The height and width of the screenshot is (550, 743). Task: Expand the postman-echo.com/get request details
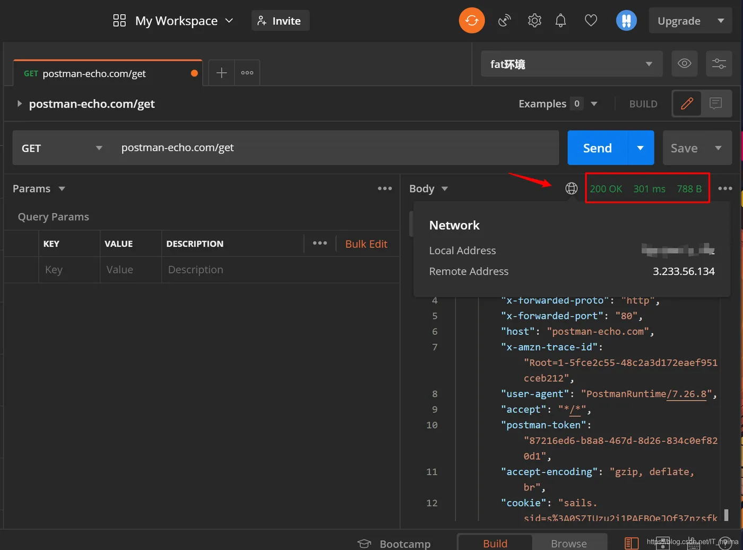(x=20, y=104)
